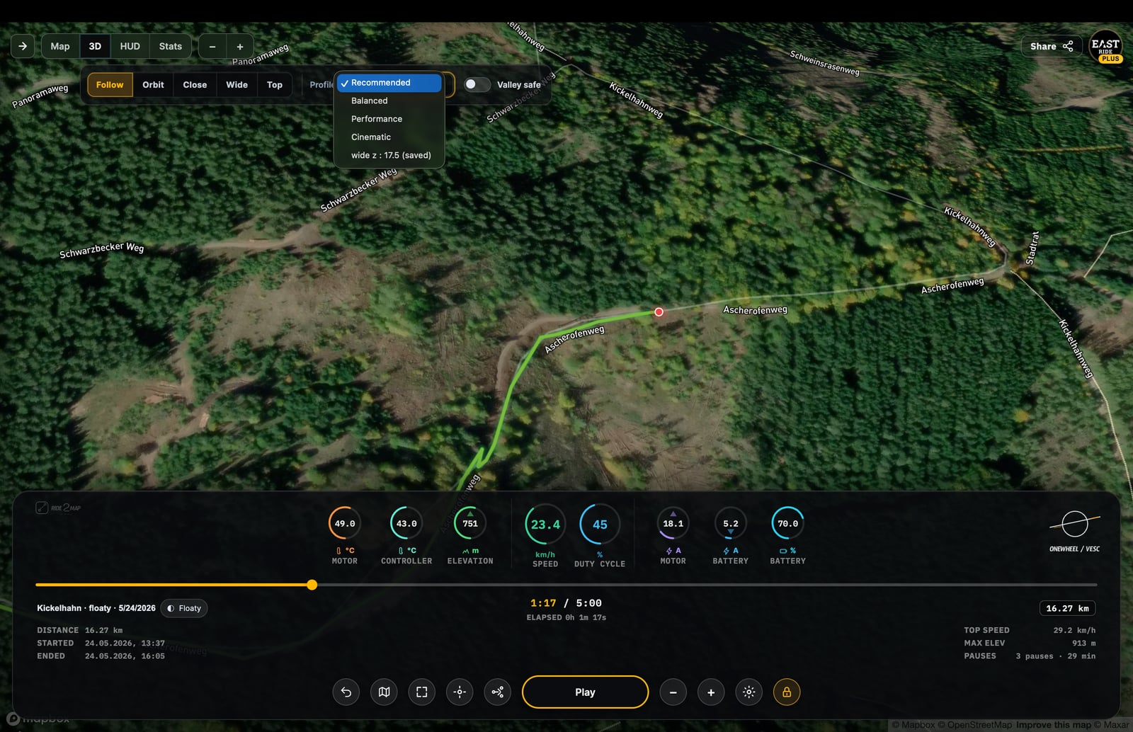Choose the Close camera mode
The height and width of the screenshot is (732, 1133).
(195, 84)
